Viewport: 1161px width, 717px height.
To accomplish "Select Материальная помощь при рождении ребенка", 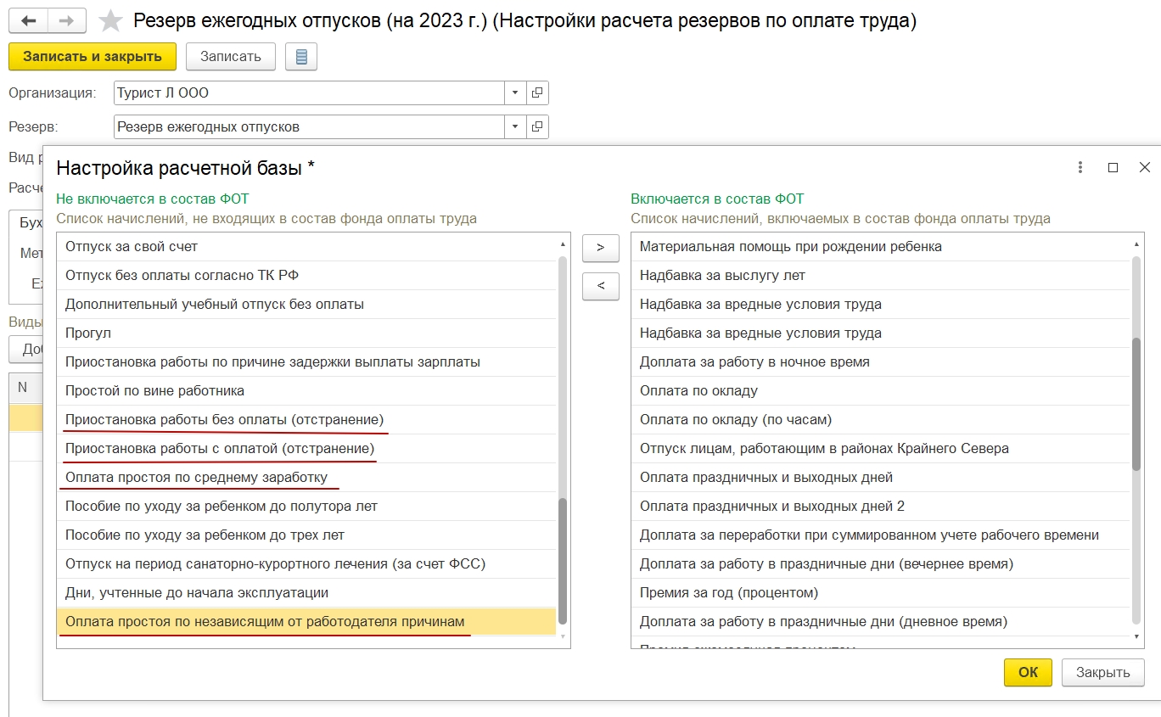I will [x=881, y=247].
